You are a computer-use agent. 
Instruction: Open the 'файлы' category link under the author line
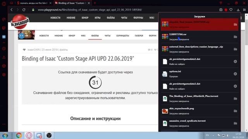[64, 50]
